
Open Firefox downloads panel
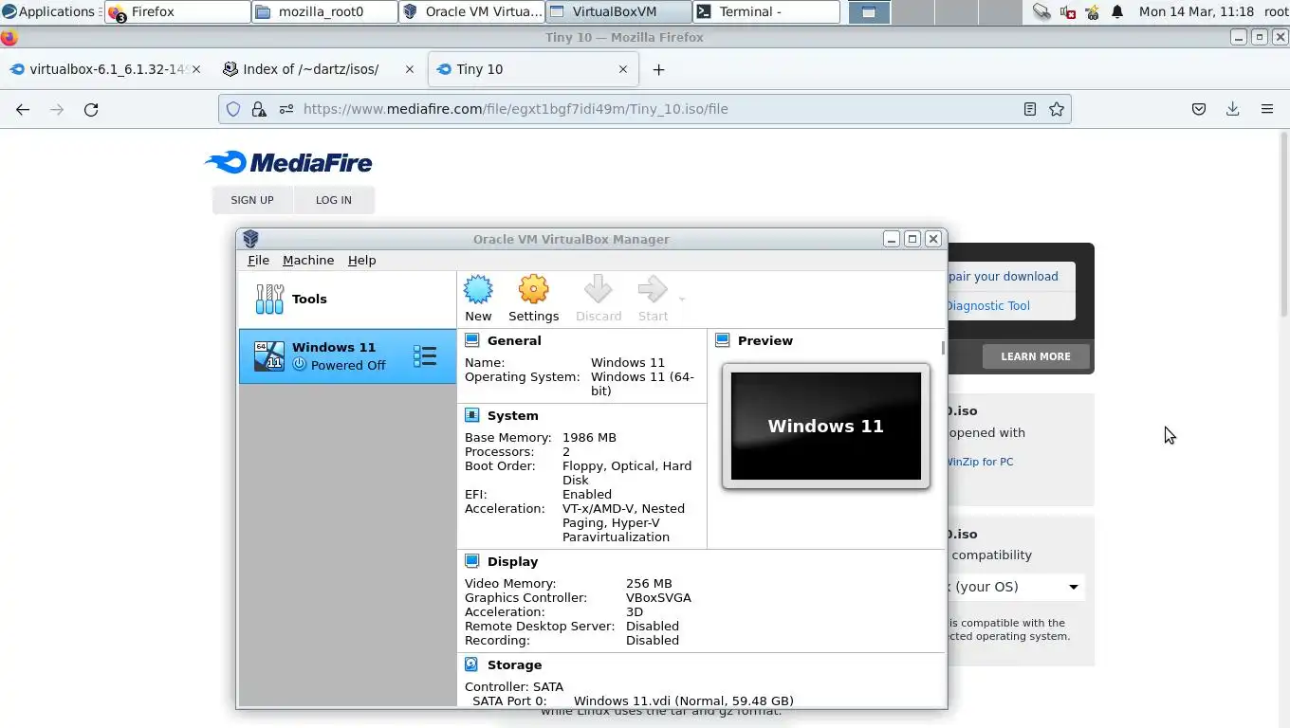(1232, 109)
